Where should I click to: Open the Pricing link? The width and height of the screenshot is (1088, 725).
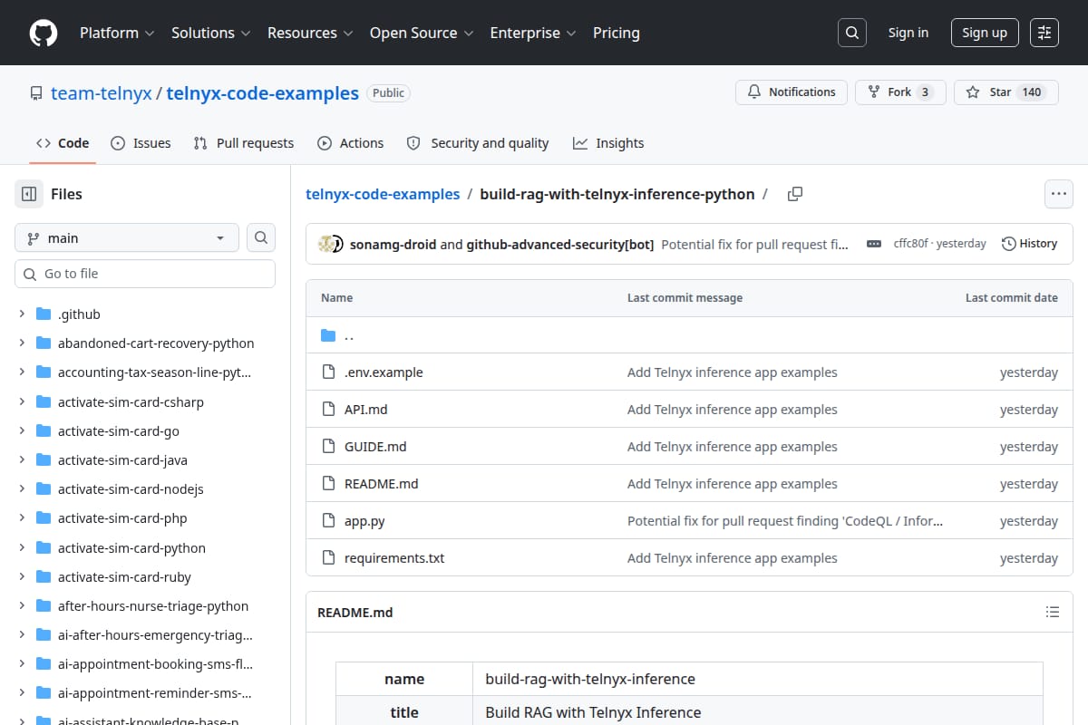pos(617,33)
